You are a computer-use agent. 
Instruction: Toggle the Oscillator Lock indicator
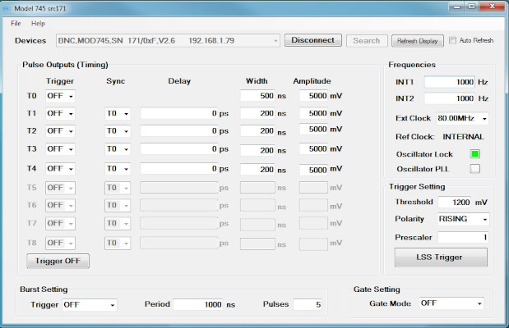tap(474, 153)
